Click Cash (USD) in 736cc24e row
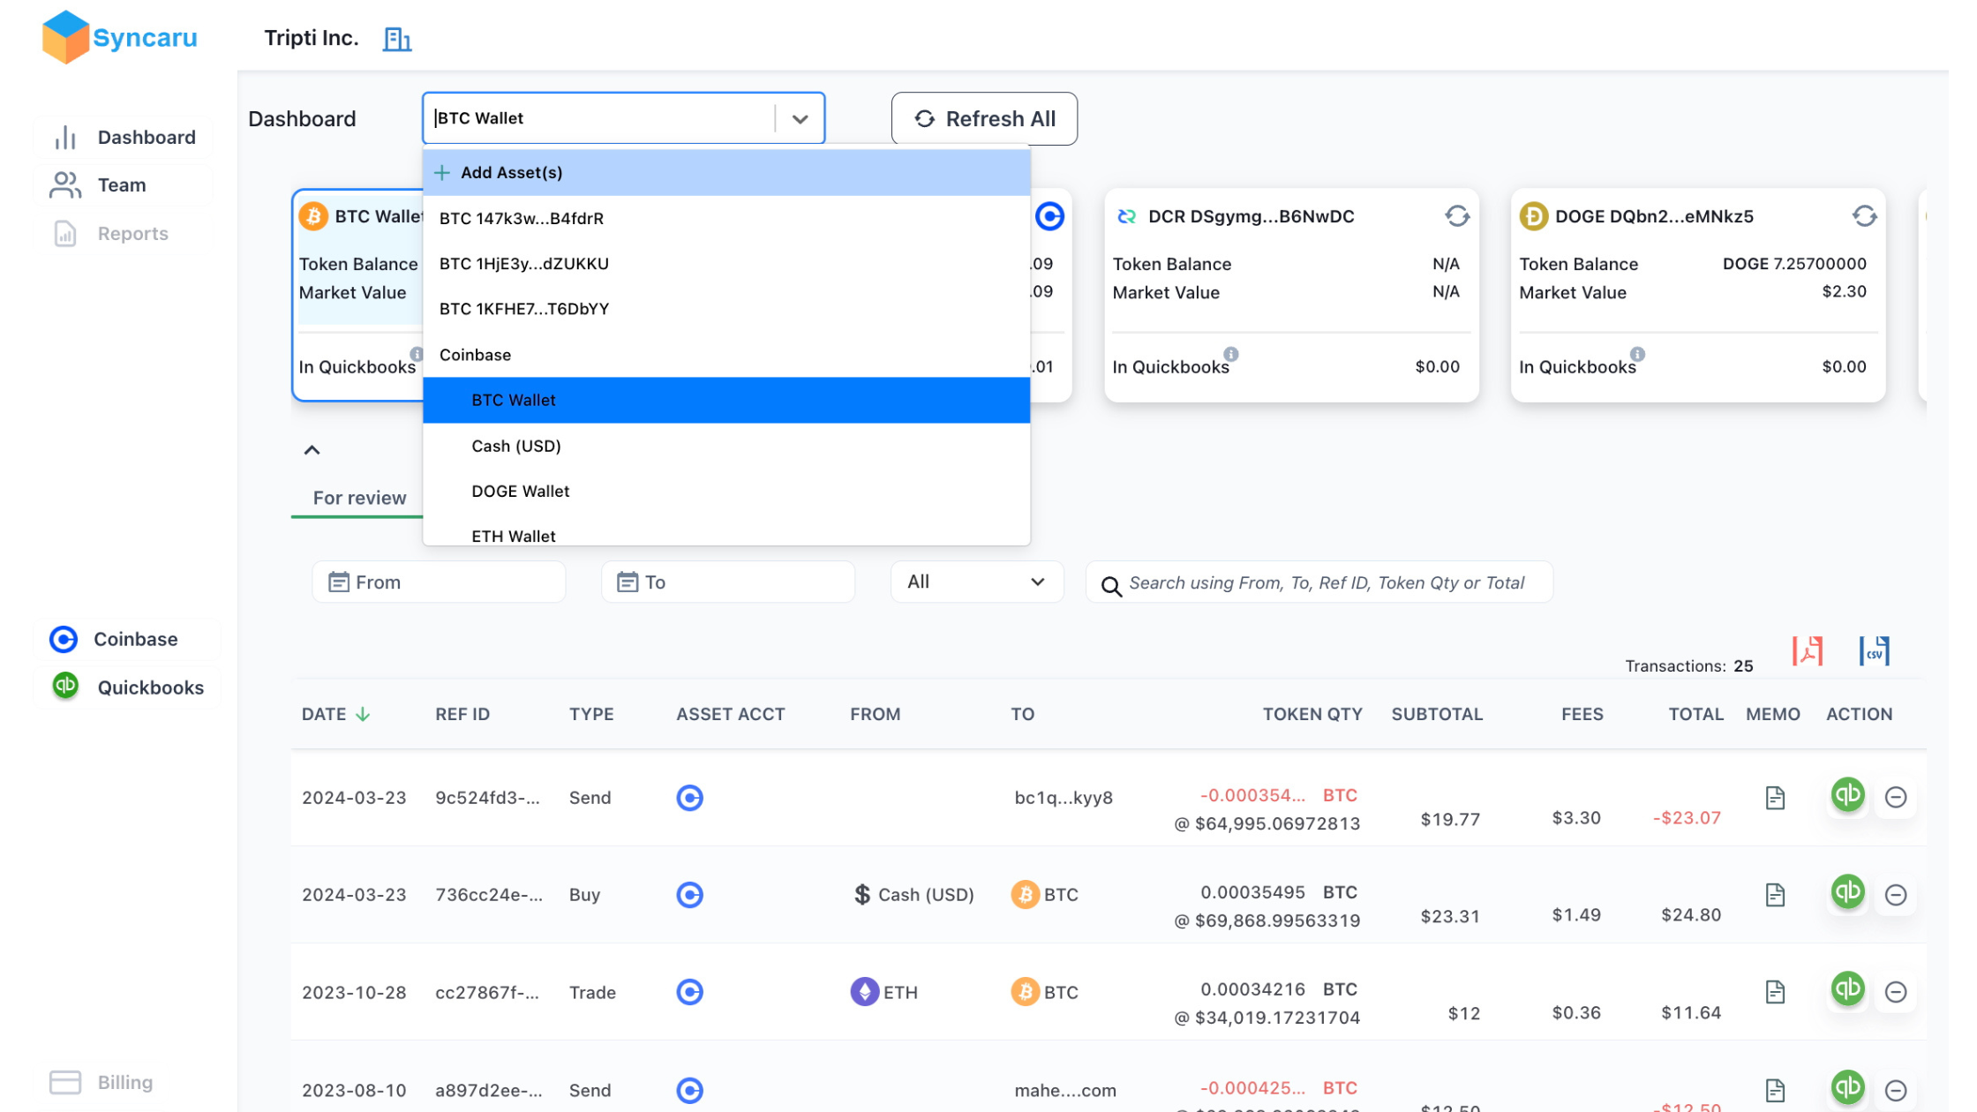 [913, 895]
